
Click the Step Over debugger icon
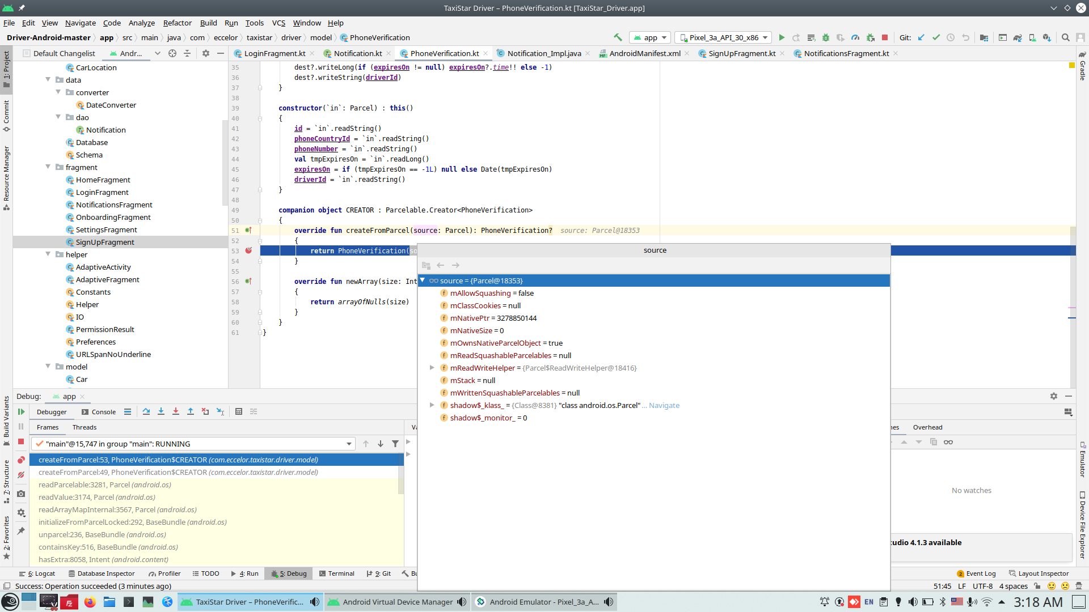[x=146, y=412]
